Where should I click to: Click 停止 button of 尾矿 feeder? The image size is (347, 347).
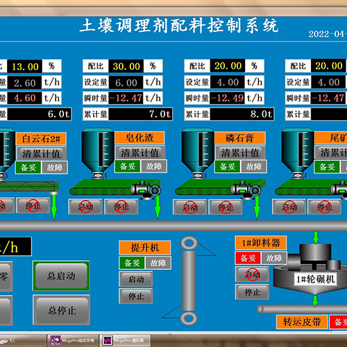[325, 207]
